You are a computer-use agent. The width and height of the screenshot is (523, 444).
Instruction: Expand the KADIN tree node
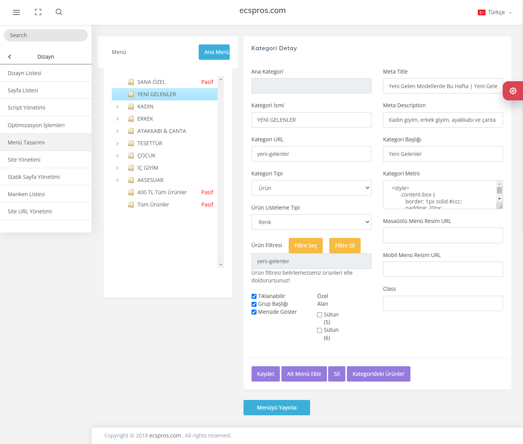point(118,106)
